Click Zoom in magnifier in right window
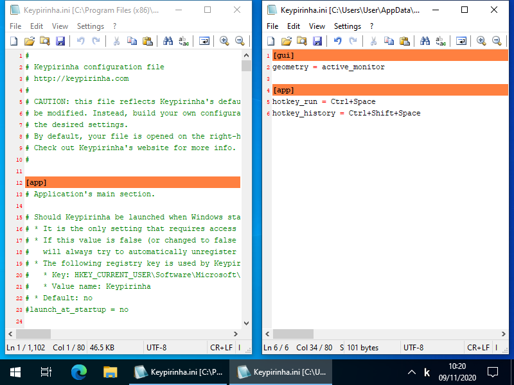This screenshot has width=514, height=385. 481,41
